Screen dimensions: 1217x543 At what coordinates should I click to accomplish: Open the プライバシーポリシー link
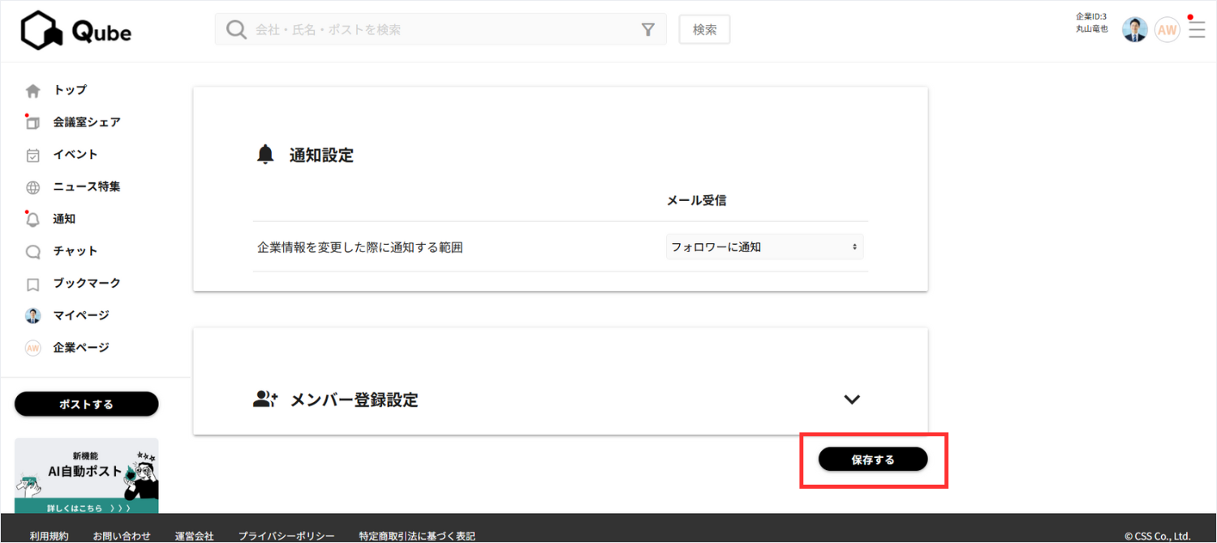[x=286, y=535]
